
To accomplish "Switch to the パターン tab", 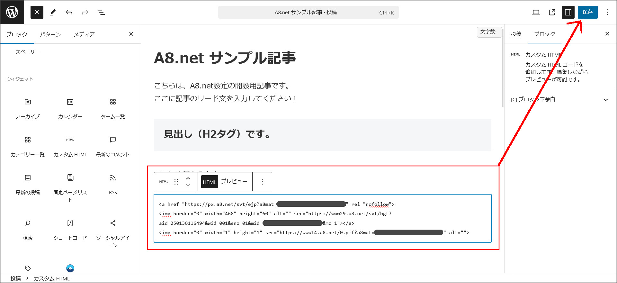I will click(50, 34).
